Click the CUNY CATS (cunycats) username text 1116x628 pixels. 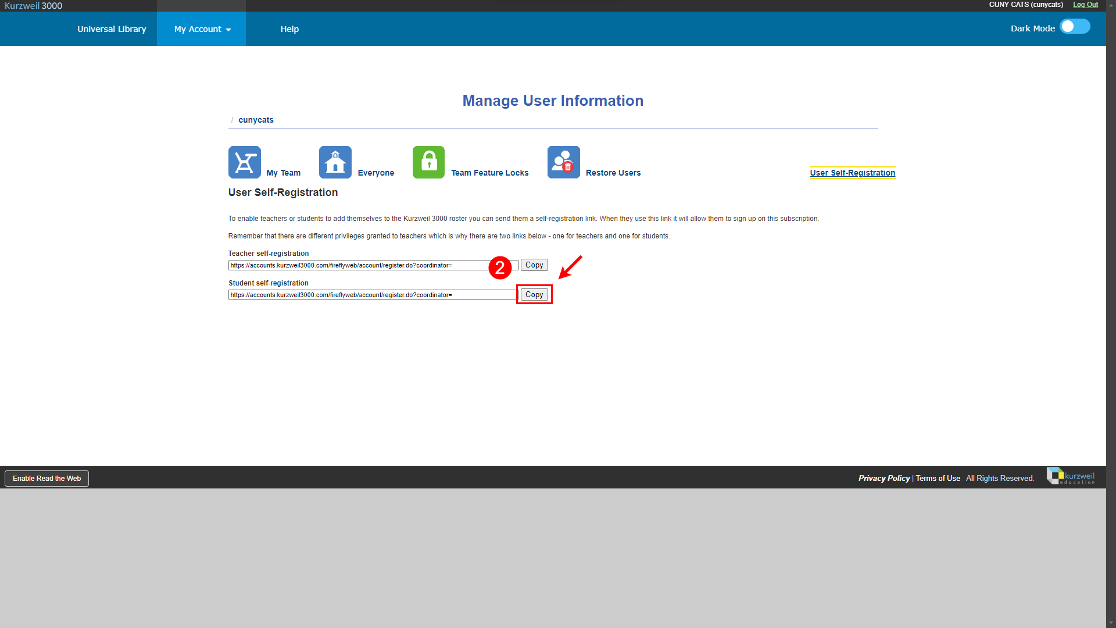point(1026,5)
